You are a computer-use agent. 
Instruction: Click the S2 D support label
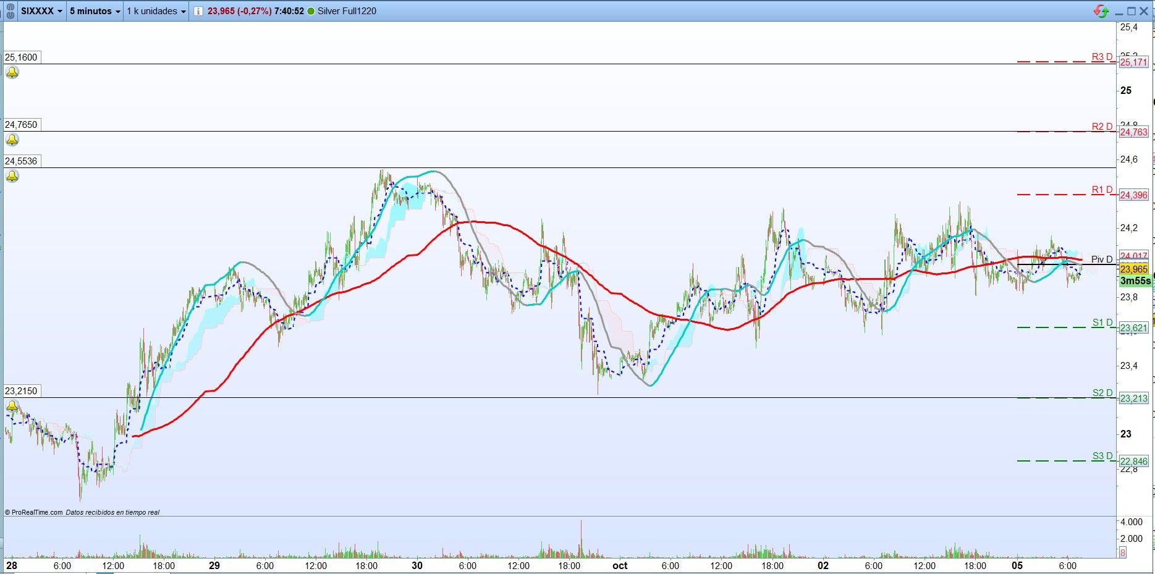pos(1102,393)
